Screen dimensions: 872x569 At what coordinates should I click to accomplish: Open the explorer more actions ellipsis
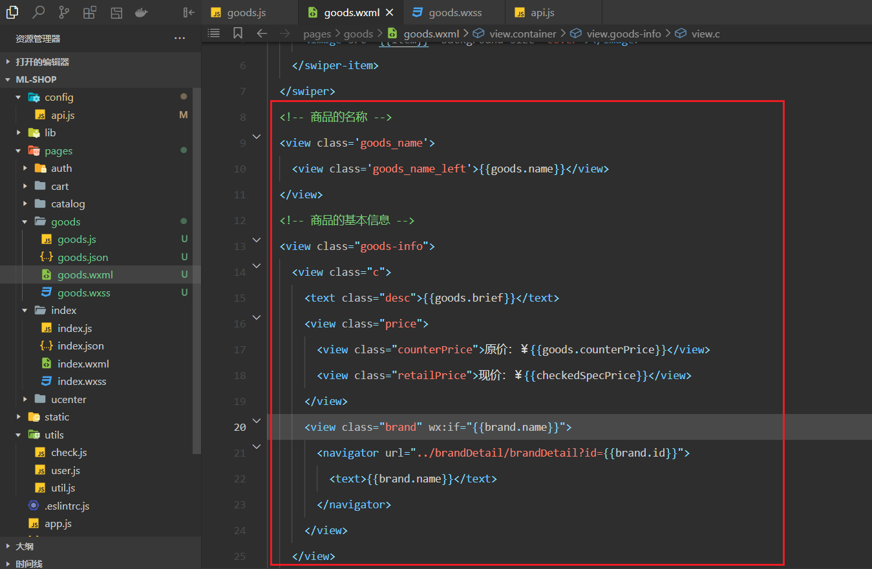pyautogui.click(x=180, y=39)
